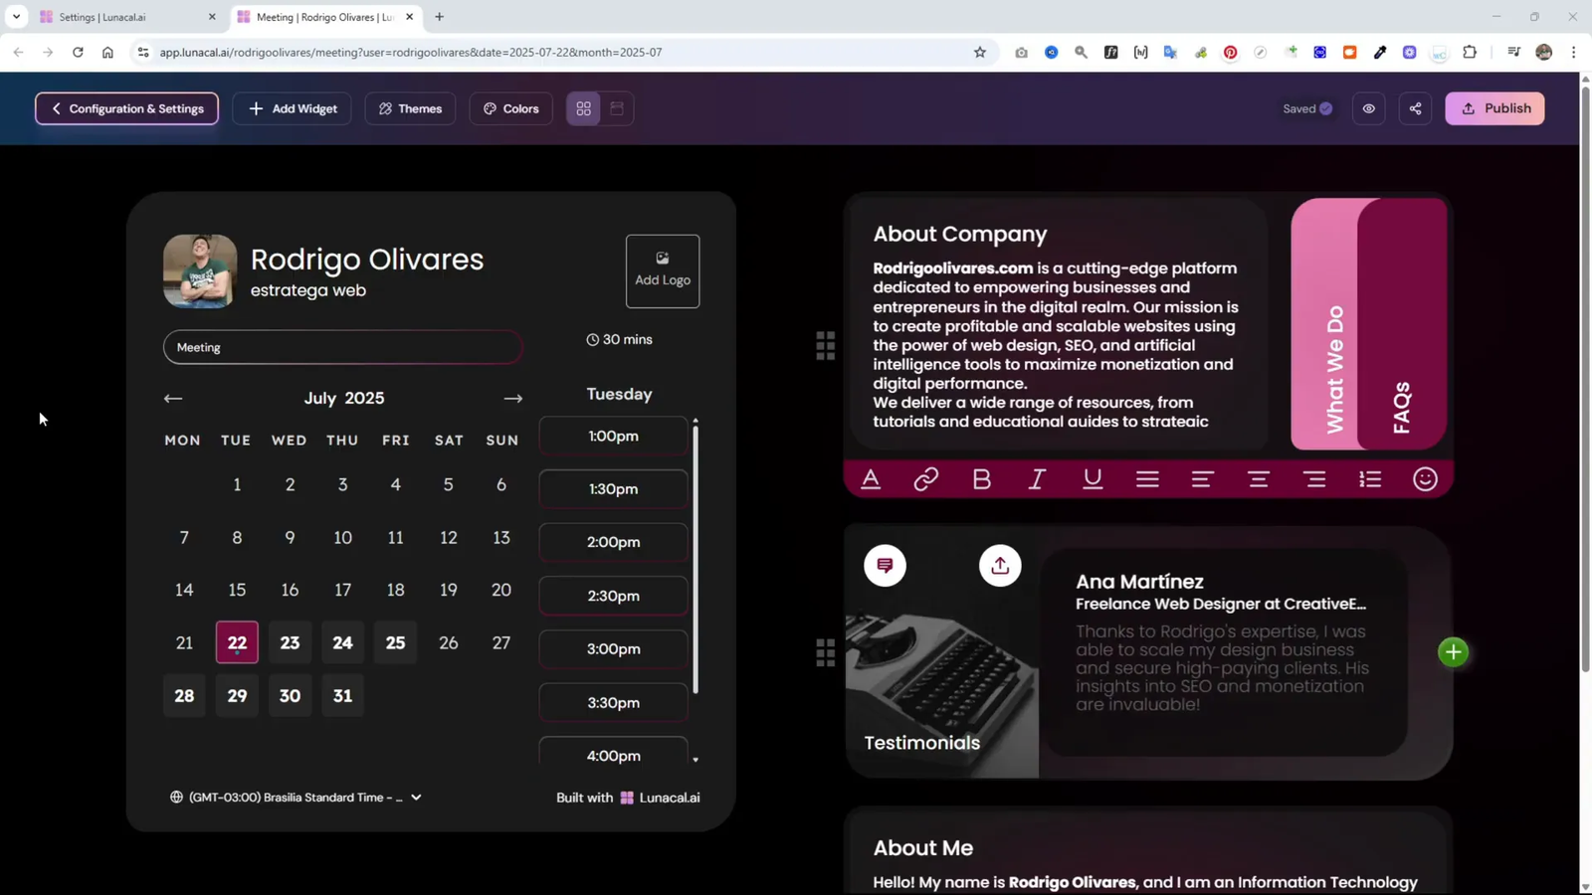
Task: Apply italic formatting in text toolbar
Action: [x=1036, y=478]
